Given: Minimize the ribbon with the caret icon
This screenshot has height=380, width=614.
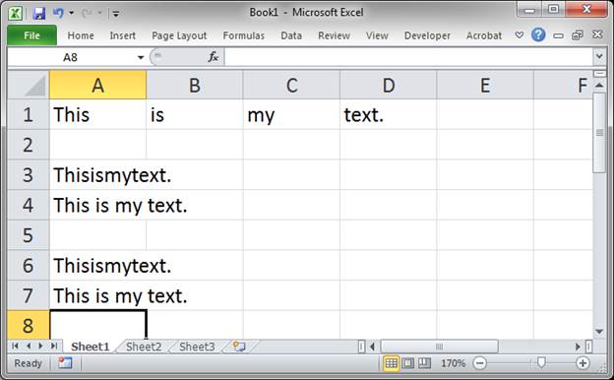Looking at the screenshot, I should [x=520, y=35].
